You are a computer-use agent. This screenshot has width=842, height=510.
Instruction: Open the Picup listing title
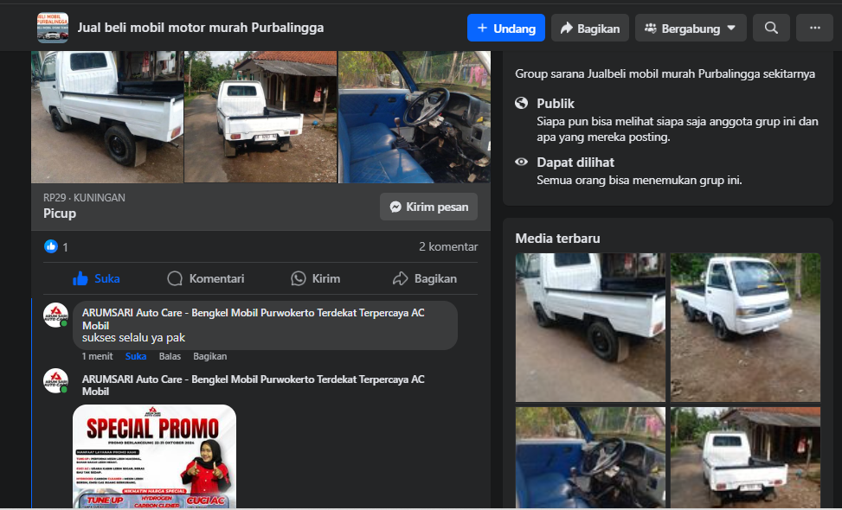click(x=60, y=214)
